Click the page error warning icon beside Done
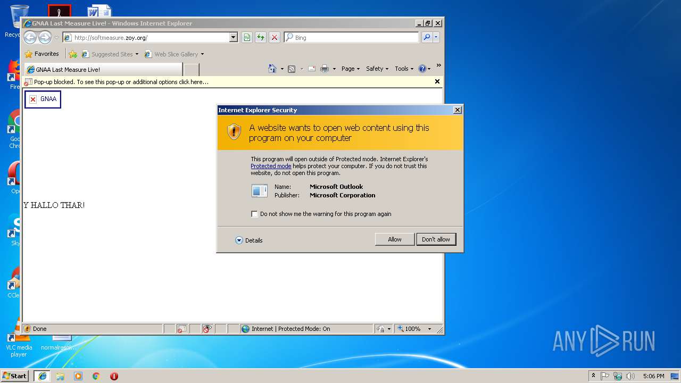 (28, 329)
